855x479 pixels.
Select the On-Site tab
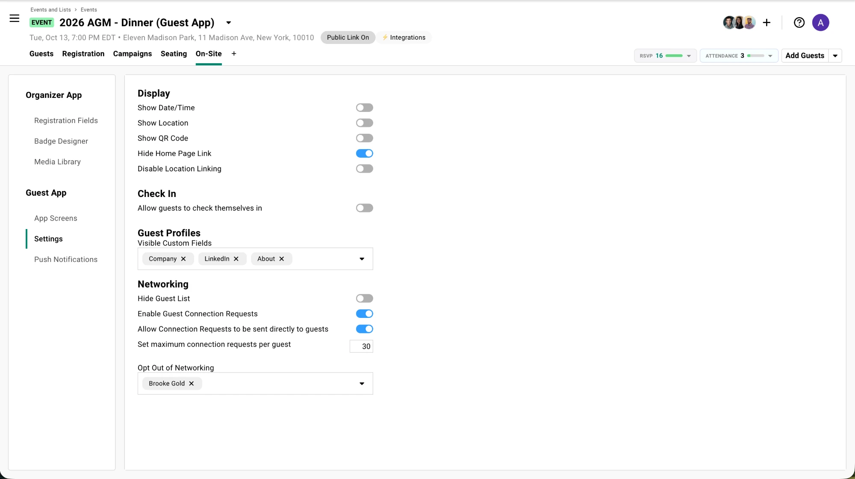tap(209, 54)
